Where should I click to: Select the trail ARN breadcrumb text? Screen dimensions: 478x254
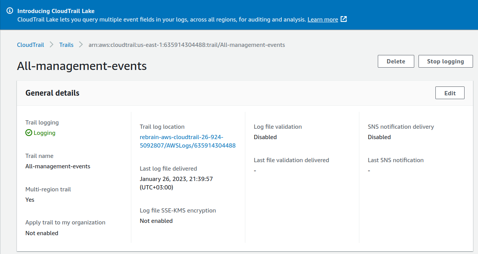click(x=187, y=45)
